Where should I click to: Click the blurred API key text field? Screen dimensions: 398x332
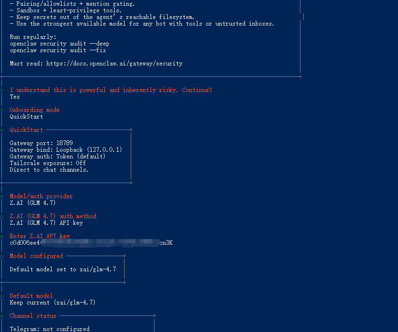[91, 243]
